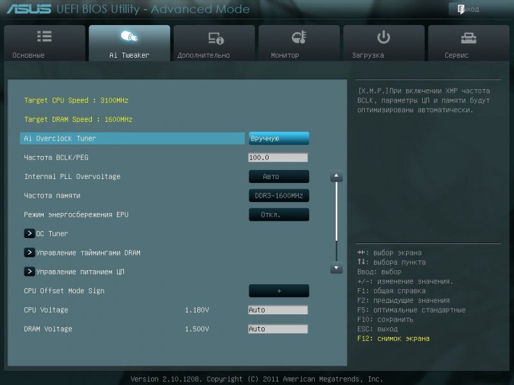Click the Сервис tab toolbox icon
The height and width of the screenshot is (385, 514).
pos(468,37)
